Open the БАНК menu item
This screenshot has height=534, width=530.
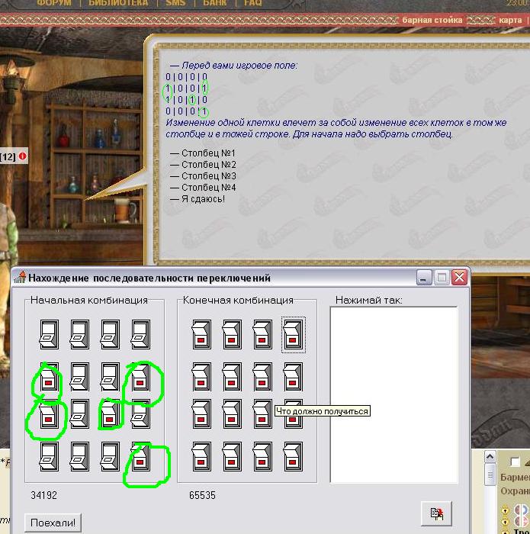pyautogui.click(x=214, y=3)
